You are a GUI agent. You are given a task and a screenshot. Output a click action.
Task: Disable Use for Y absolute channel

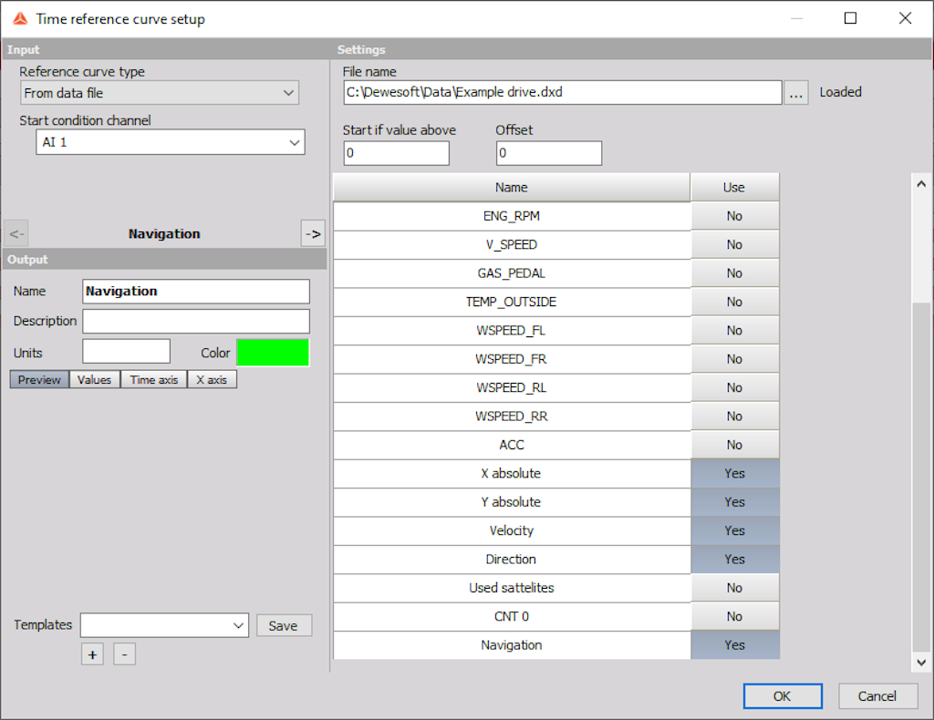click(x=734, y=501)
